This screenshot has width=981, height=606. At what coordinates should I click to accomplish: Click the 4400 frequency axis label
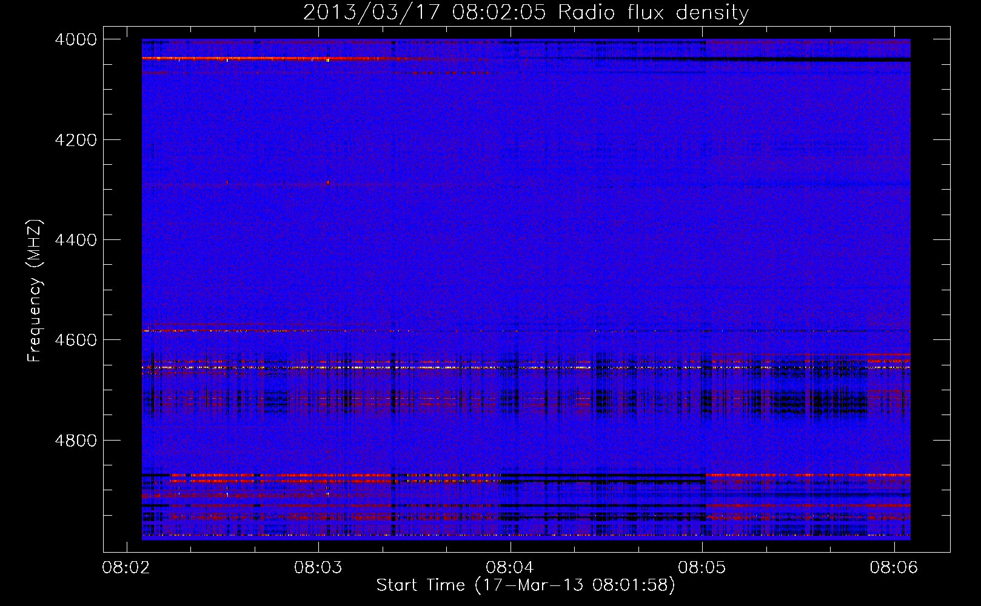pos(76,240)
